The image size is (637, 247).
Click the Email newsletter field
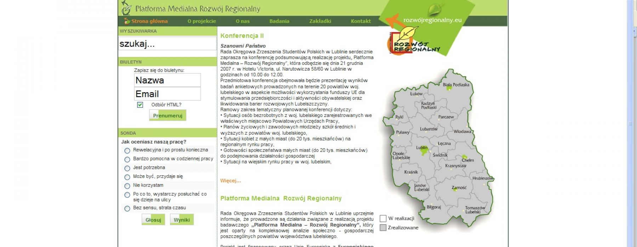167,94
